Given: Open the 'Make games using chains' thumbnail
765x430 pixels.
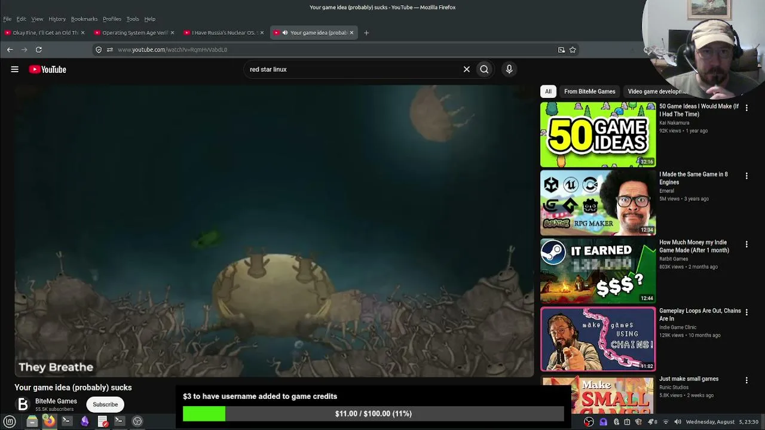Looking at the screenshot, I should pos(598,339).
